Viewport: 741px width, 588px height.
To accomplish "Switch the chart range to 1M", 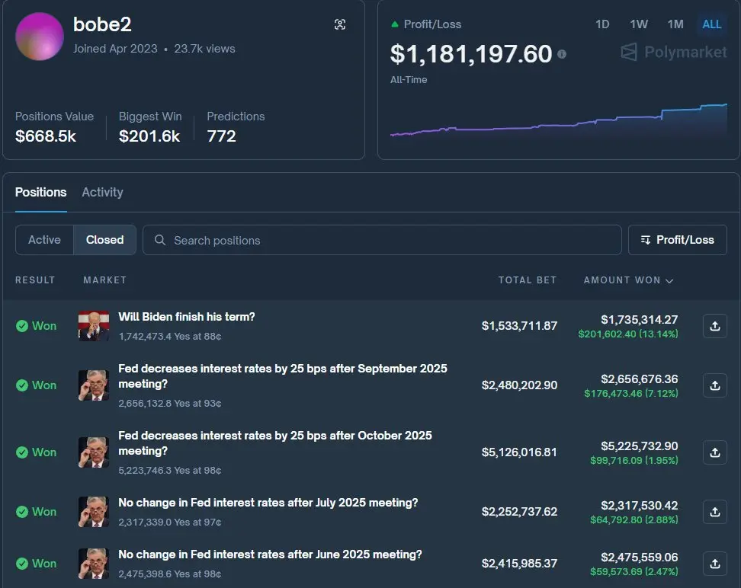I will pos(675,24).
